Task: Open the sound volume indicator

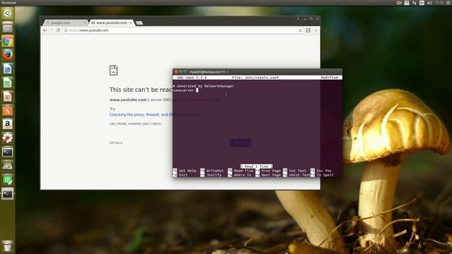Action: [x=429, y=3]
